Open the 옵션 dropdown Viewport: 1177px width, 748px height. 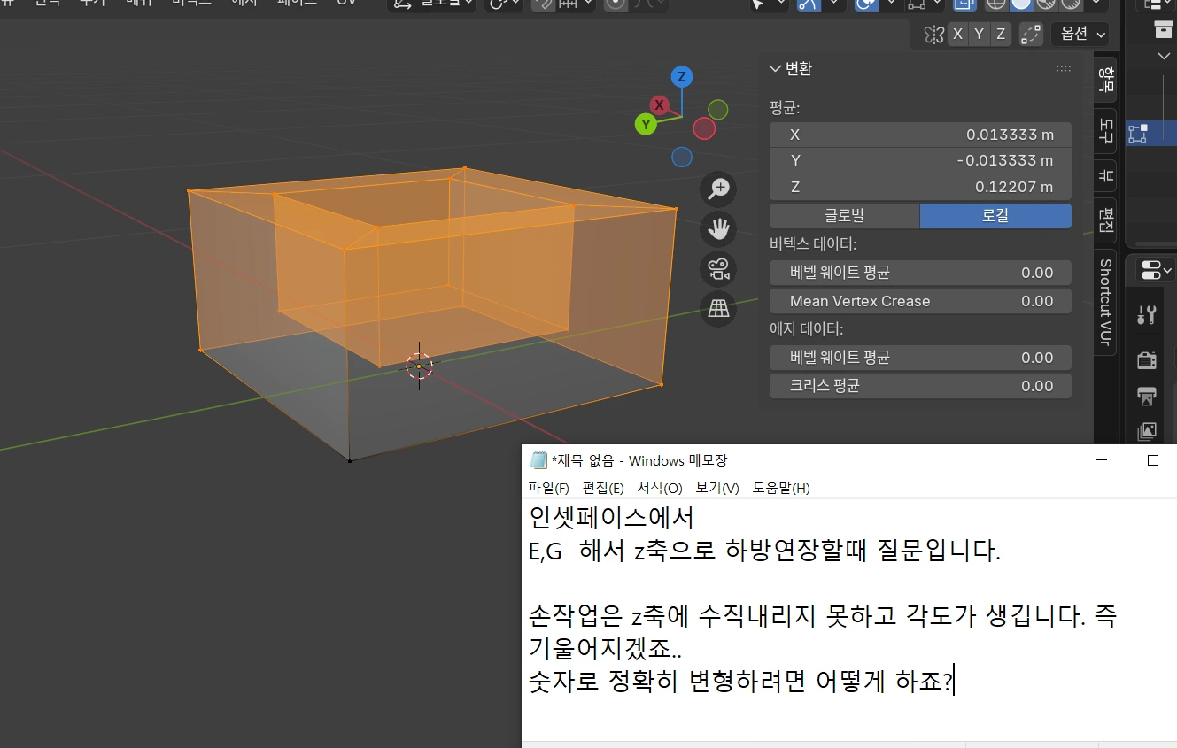(1080, 35)
